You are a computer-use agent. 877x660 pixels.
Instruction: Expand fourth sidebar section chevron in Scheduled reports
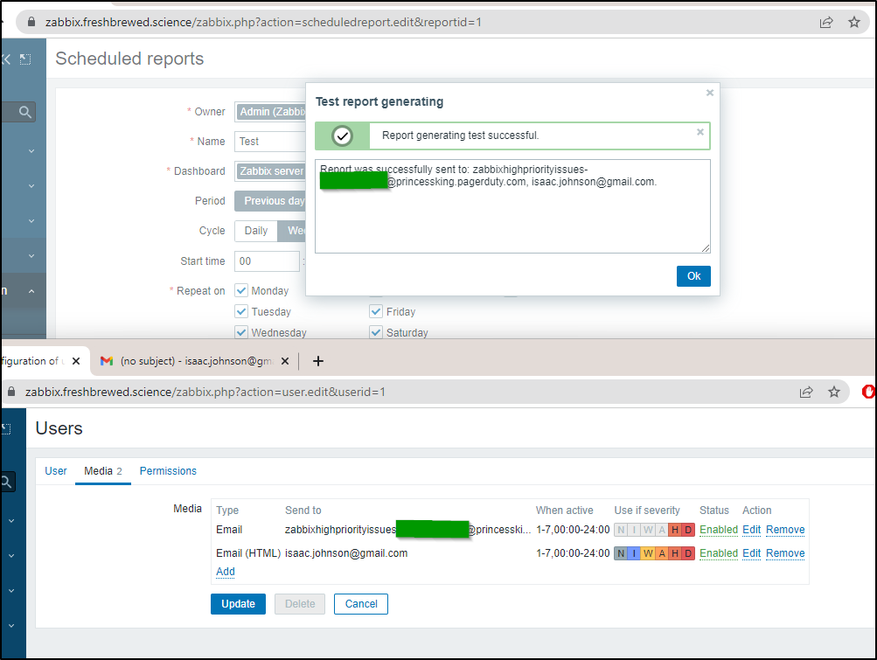coord(31,256)
